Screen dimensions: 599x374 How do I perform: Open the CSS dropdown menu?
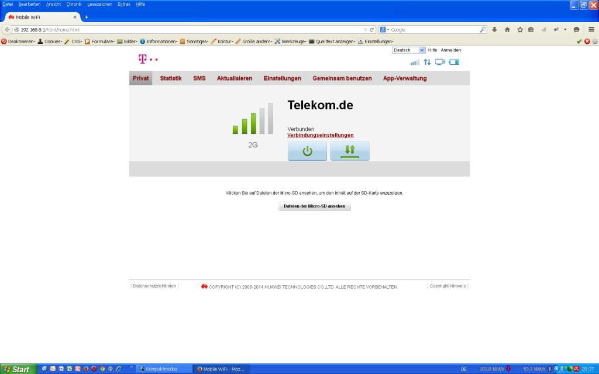(73, 41)
